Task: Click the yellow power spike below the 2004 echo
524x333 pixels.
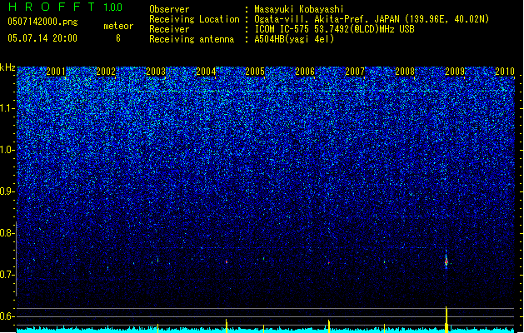Action: coord(227,326)
